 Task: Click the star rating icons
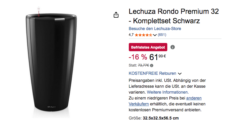pos(144,35)
